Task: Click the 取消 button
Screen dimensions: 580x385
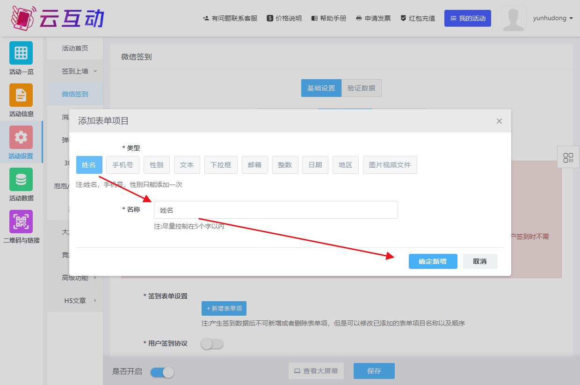Action: pos(480,261)
